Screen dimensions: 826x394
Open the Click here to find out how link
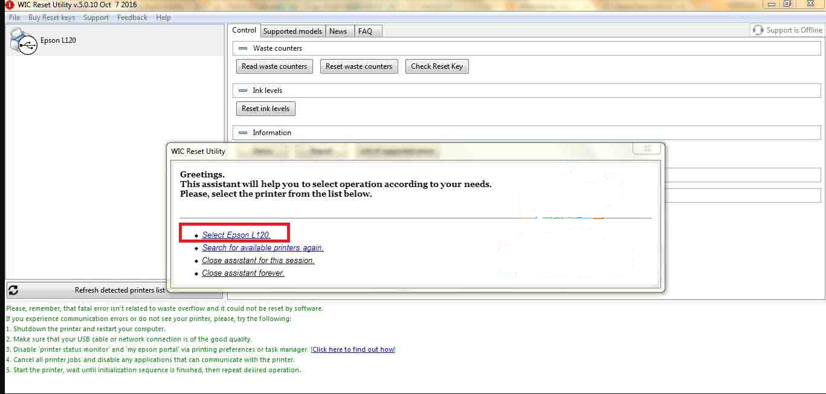353,349
